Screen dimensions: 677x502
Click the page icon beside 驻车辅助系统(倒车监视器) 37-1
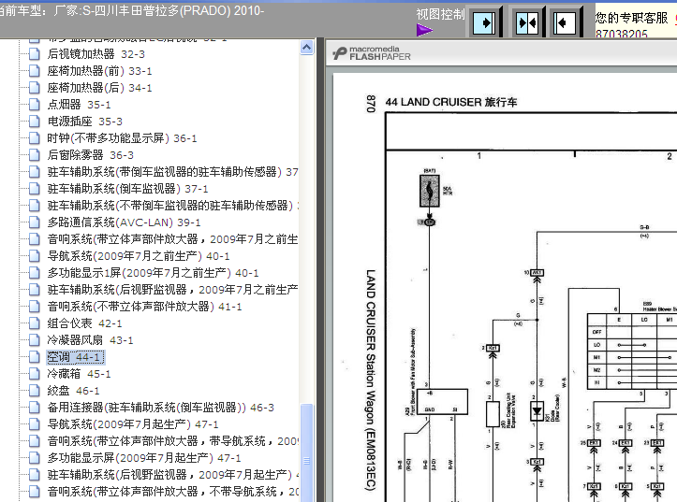pyautogui.click(x=34, y=189)
